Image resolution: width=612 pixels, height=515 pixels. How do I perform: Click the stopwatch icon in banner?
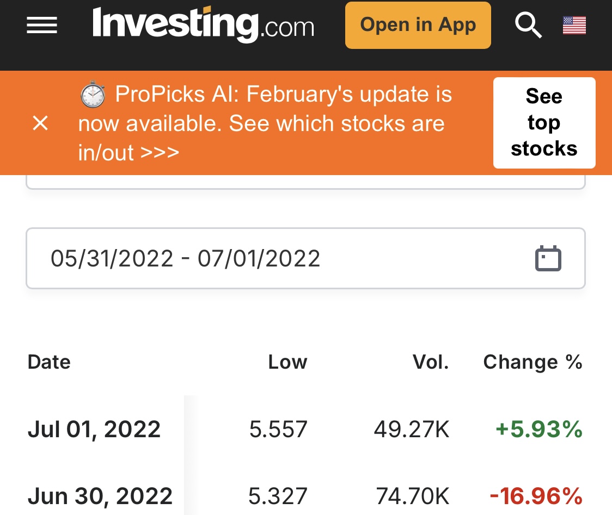[x=93, y=95]
